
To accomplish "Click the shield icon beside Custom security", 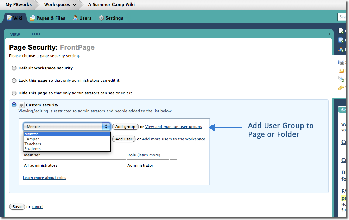I will pyautogui.click(x=21, y=105).
